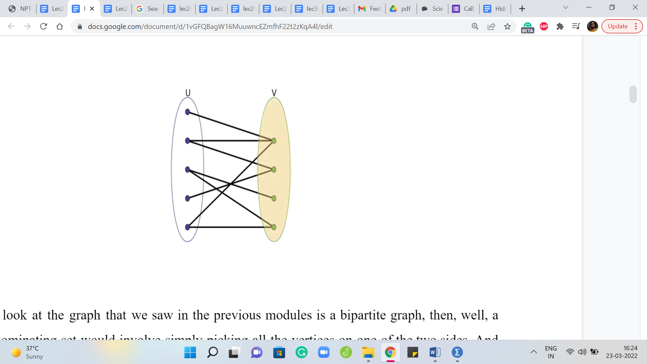The height and width of the screenshot is (364, 647).
Task: Click the document vertical scrollbar thumb
Action: [x=633, y=94]
